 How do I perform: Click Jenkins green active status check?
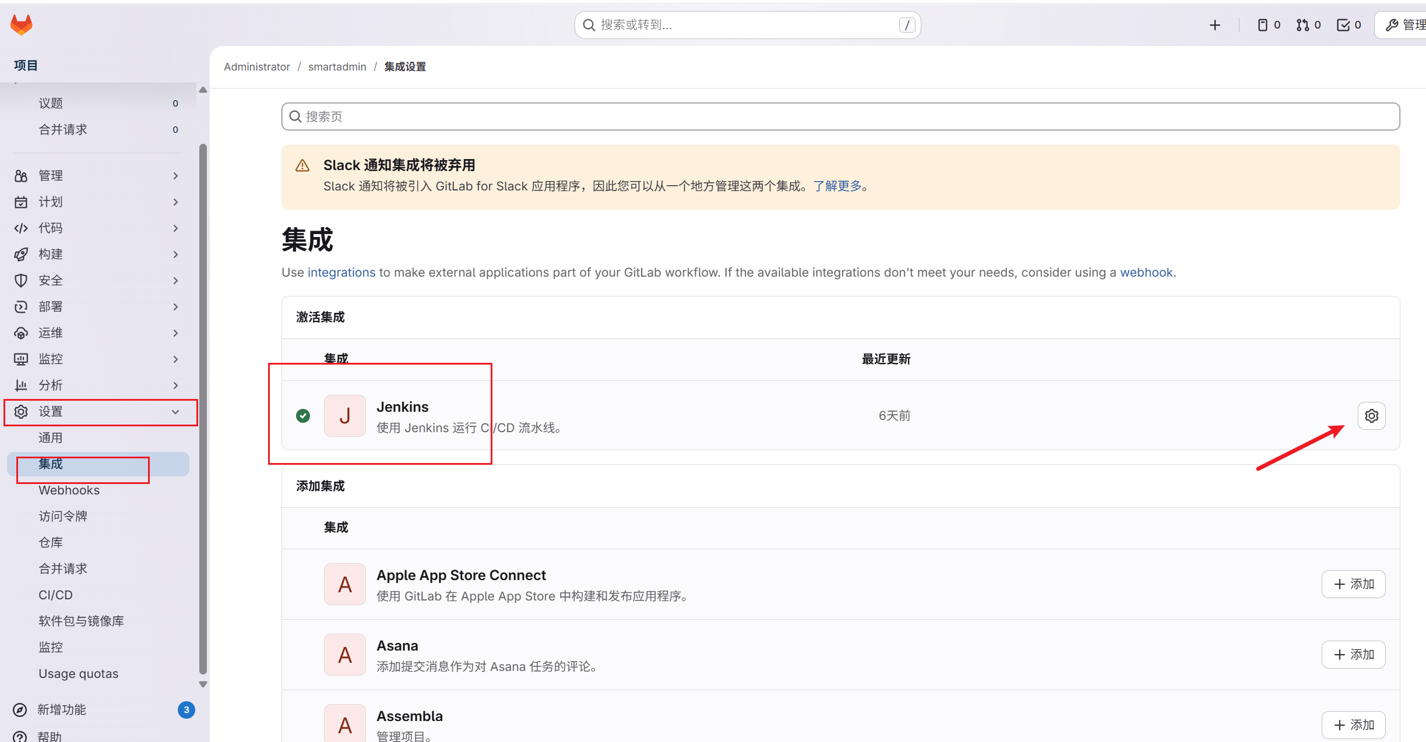[x=303, y=416]
